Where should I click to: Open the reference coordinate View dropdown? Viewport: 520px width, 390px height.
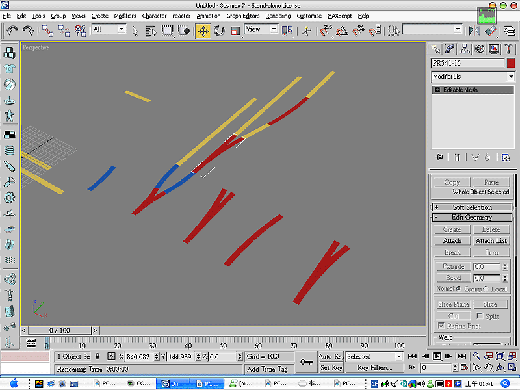[261, 29]
